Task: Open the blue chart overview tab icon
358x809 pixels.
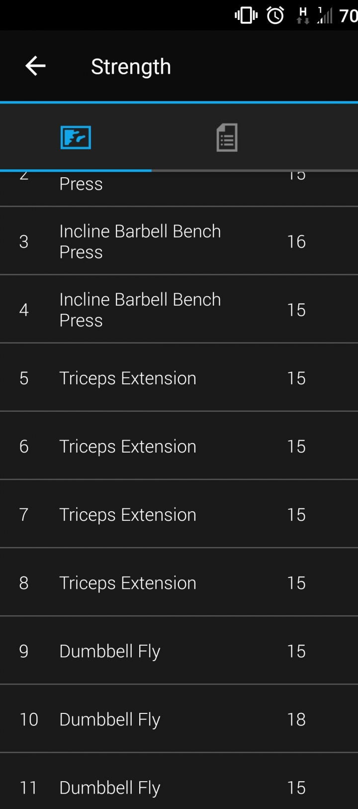Action: pyautogui.click(x=76, y=137)
